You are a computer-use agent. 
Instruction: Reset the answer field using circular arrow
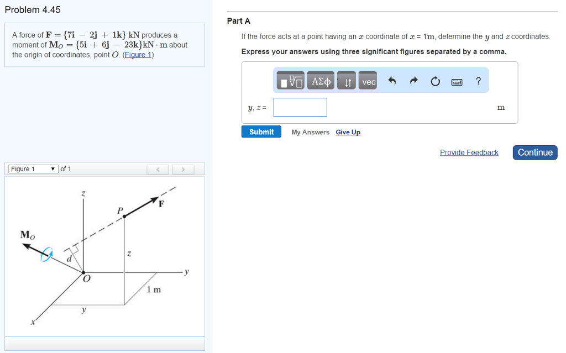pos(435,81)
